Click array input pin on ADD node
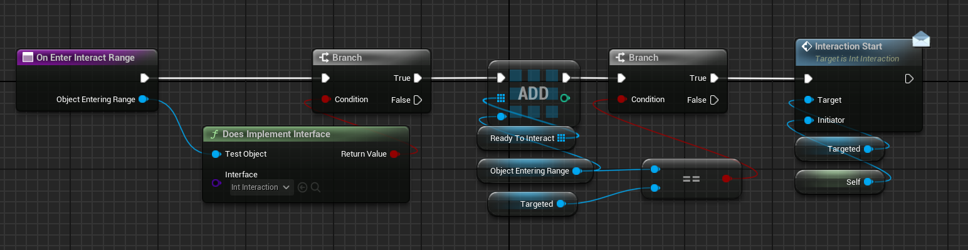 click(501, 98)
